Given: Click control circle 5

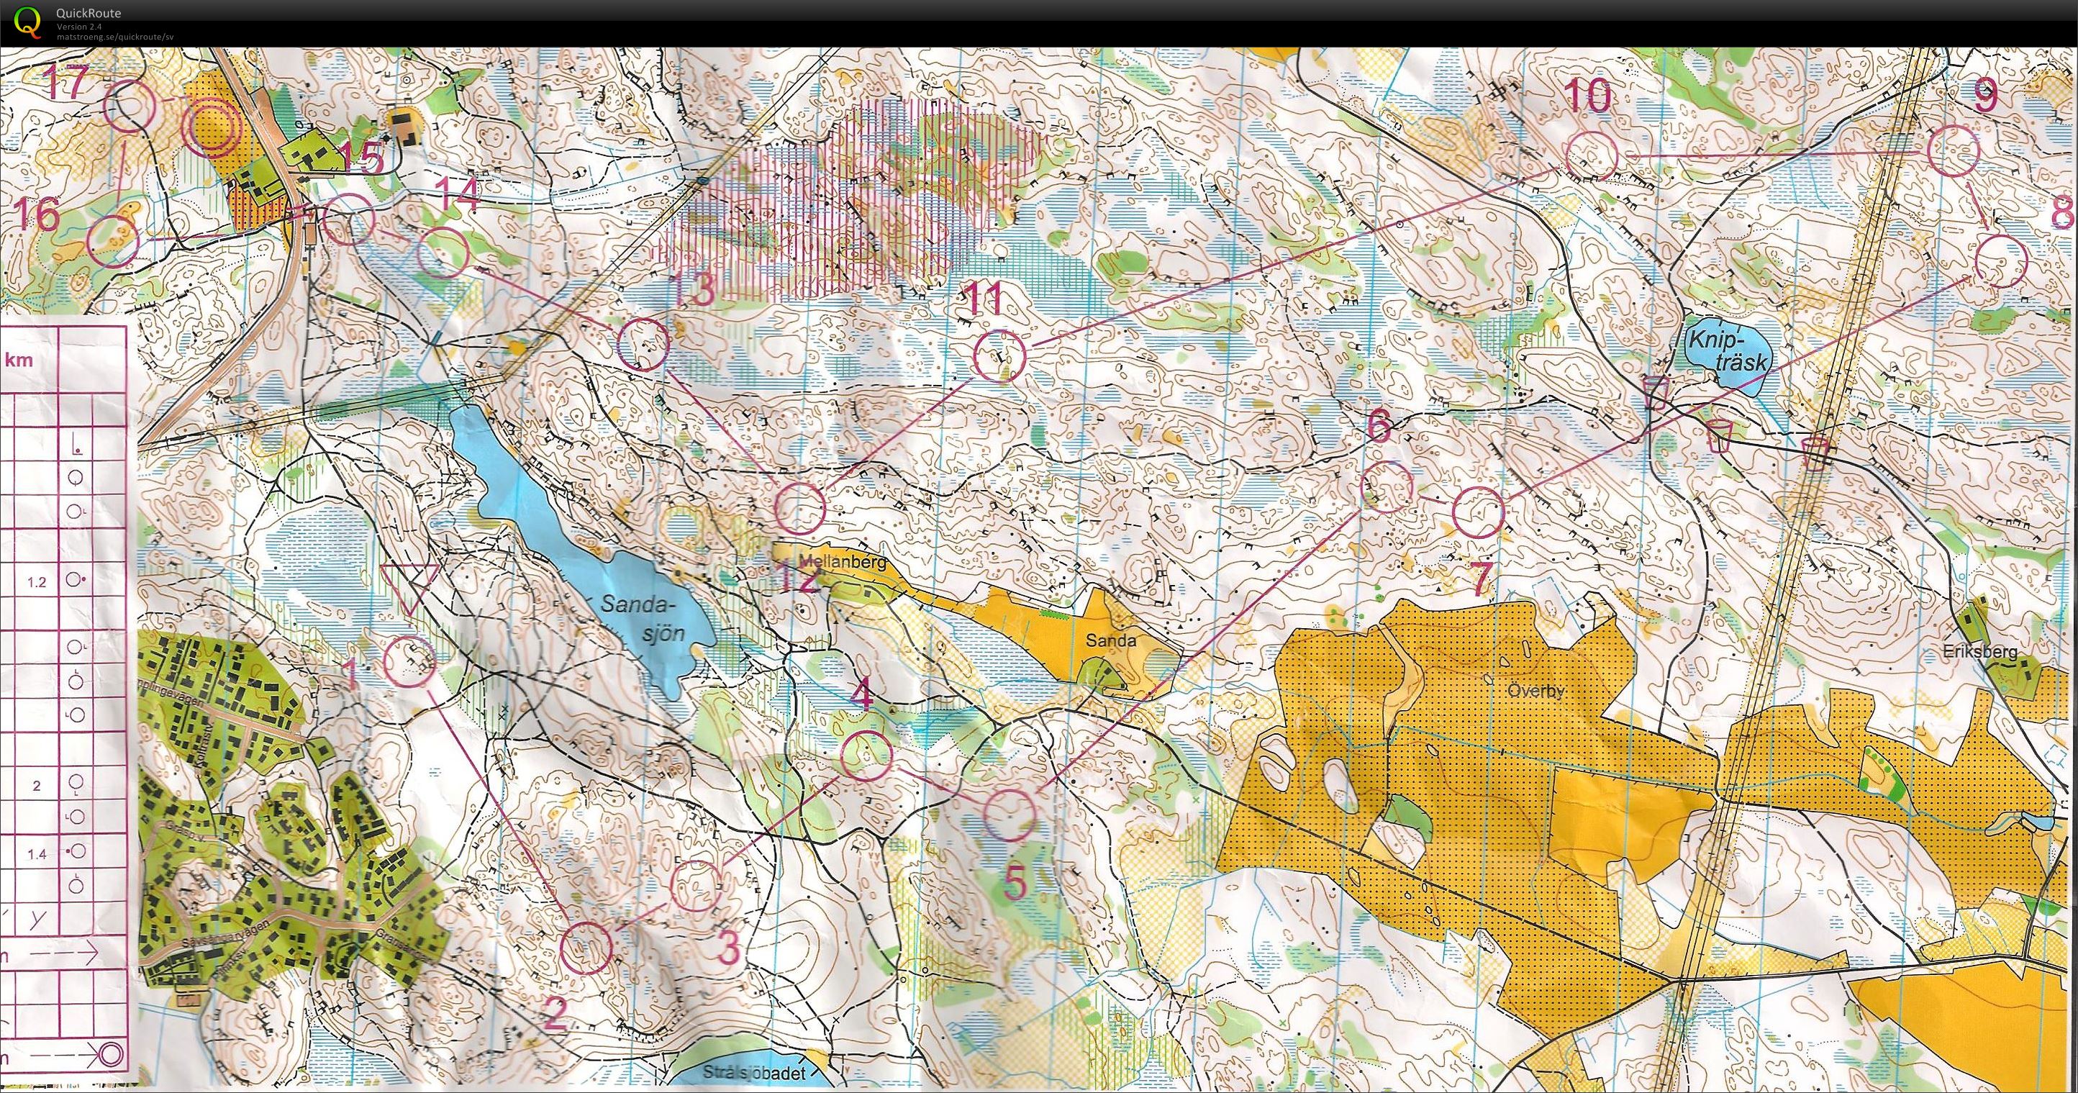Looking at the screenshot, I should click(1010, 815).
